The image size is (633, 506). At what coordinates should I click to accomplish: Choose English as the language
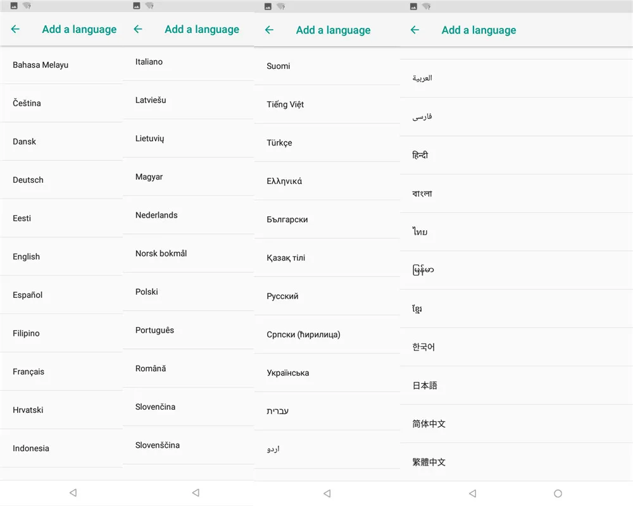click(27, 256)
